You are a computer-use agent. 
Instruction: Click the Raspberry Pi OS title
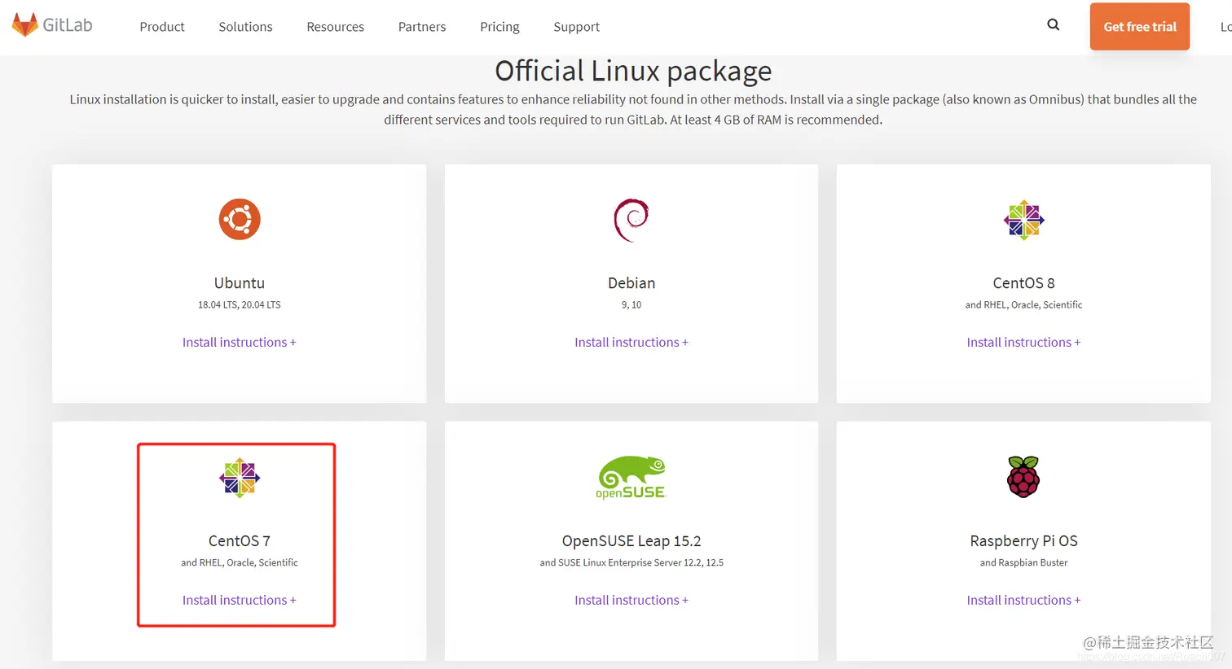(x=1023, y=541)
